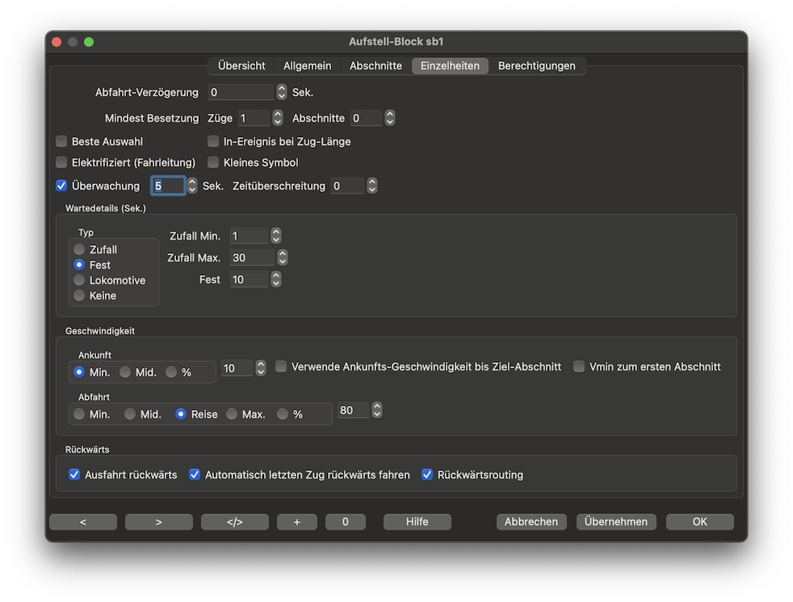
Task: Click the '+' button at the bottom
Action: [x=296, y=522]
